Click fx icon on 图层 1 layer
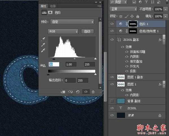 tap(160, 84)
